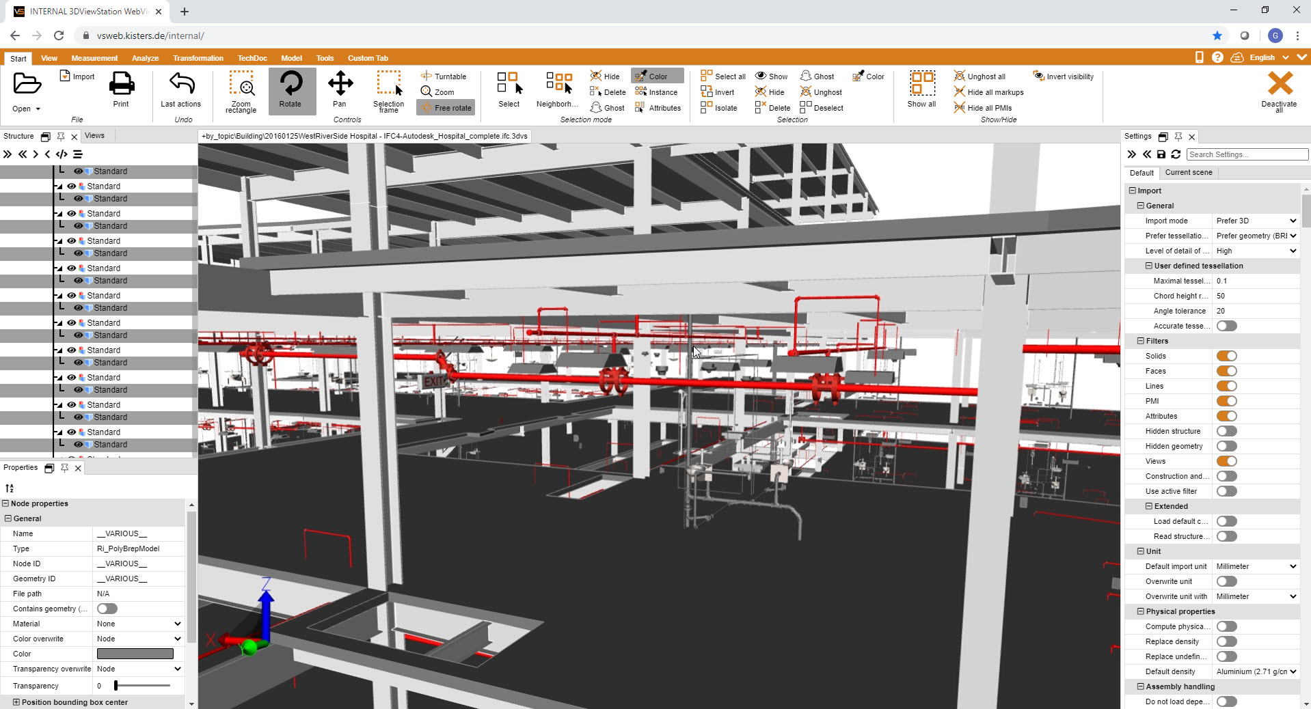The height and width of the screenshot is (709, 1311).
Task: Choose the Selection frame tool
Action: (x=389, y=92)
